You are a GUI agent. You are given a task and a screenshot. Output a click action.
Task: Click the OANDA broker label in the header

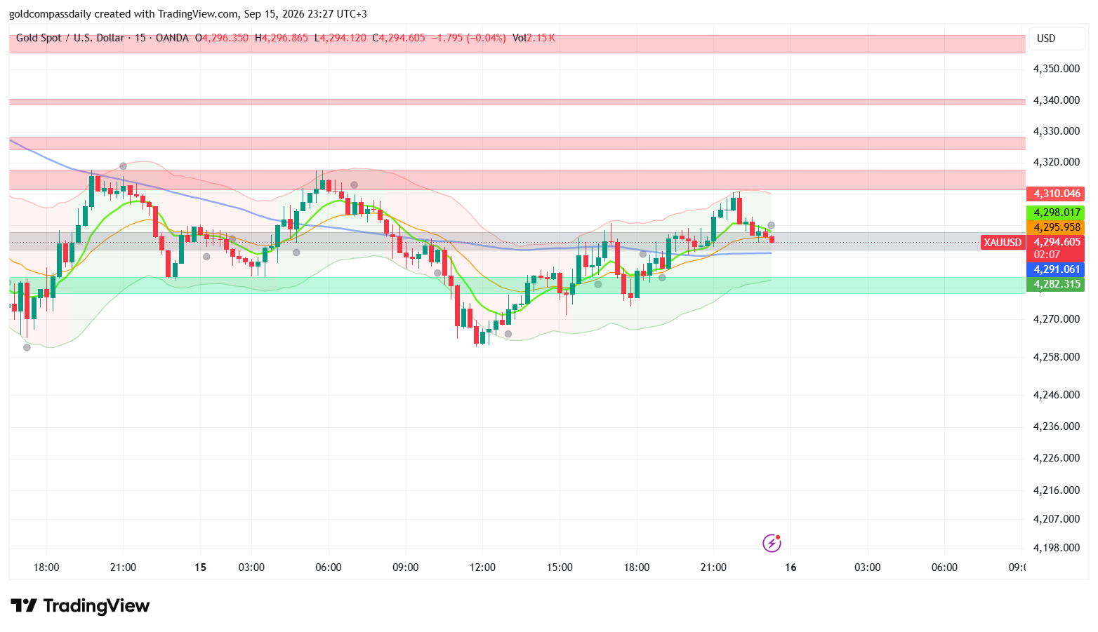(172, 38)
